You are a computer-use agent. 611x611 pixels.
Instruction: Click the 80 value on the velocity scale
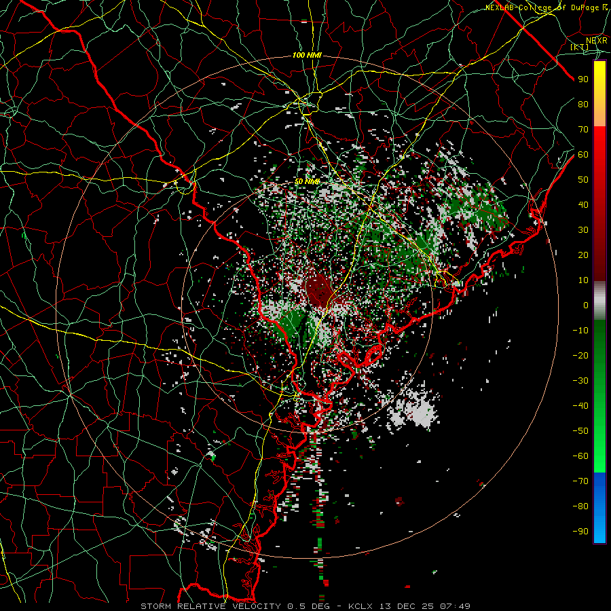pyautogui.click(x=583, y=104)
